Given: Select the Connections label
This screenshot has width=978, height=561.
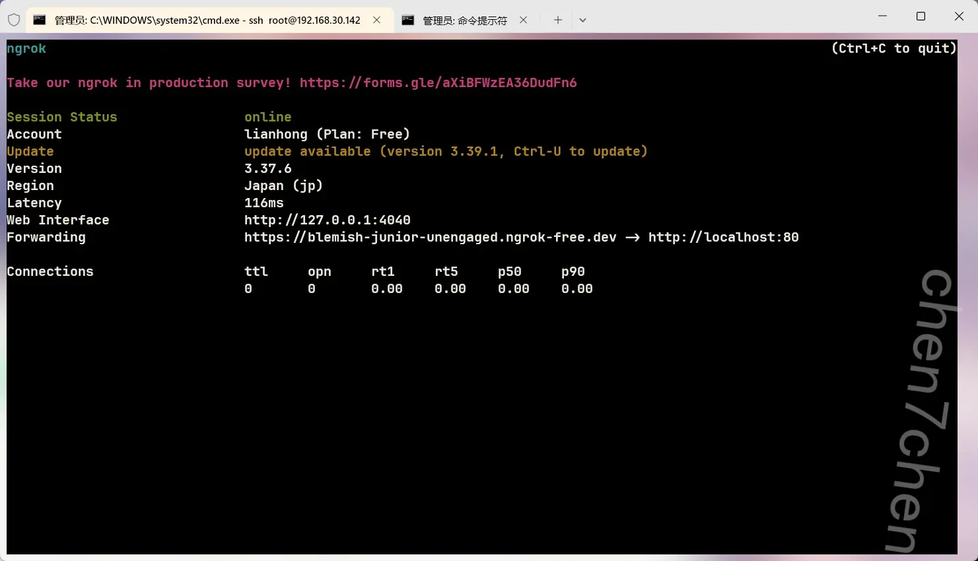Looking at the screenshot, I should (50, 271).
